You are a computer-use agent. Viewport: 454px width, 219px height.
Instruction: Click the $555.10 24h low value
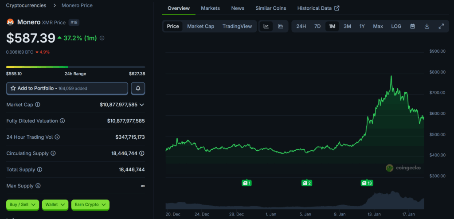pos(14,74)
